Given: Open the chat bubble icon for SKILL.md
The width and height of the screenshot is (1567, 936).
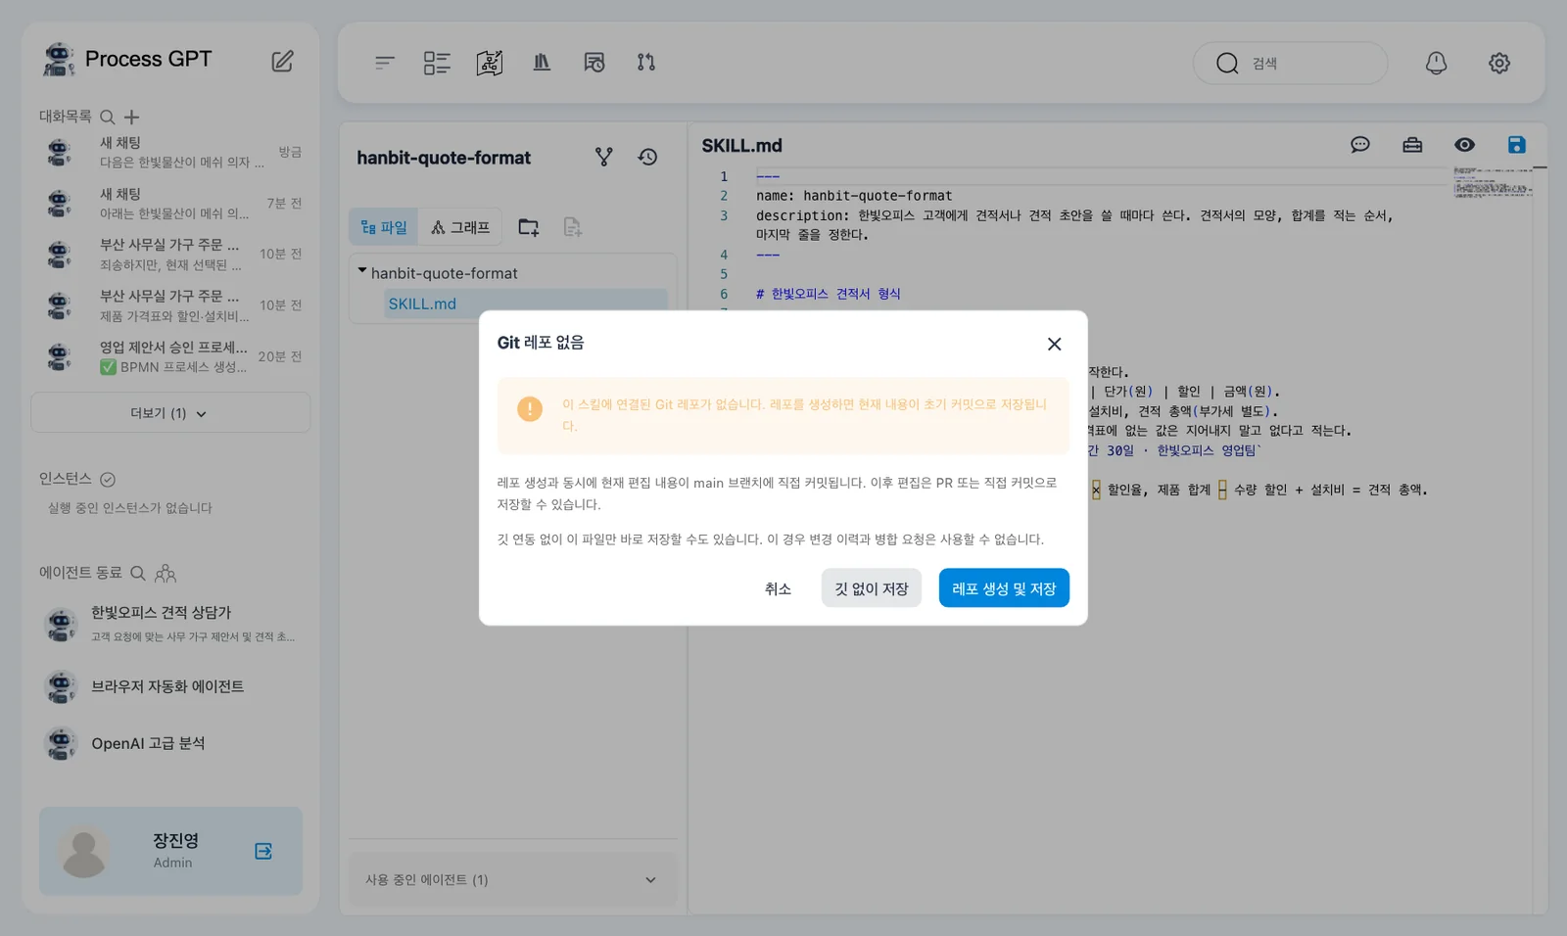Looking at the screenshot, I should coord(1360,145).
